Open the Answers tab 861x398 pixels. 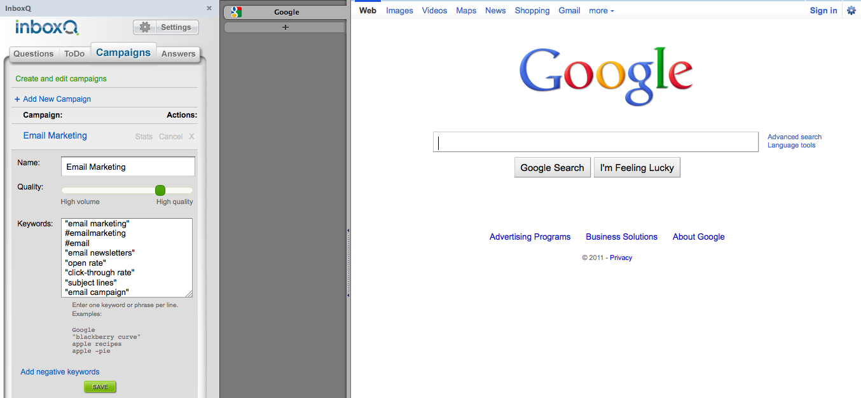178,54
